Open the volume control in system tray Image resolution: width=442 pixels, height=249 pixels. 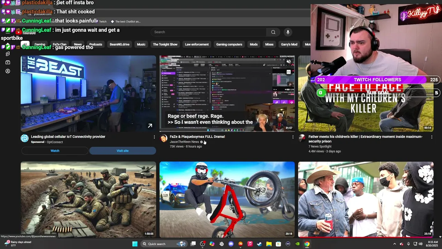(421, 244)
